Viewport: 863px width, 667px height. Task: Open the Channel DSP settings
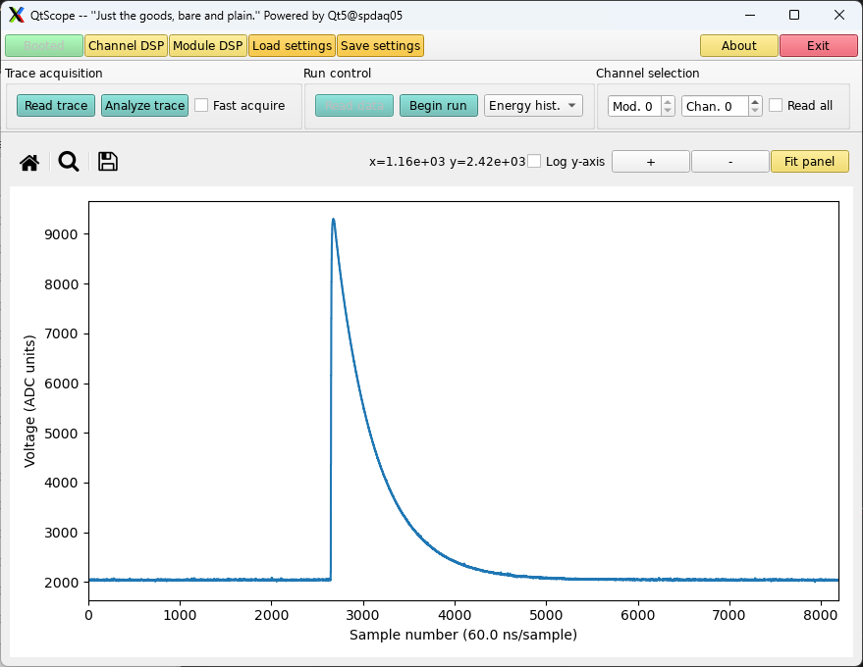(126, 46)
